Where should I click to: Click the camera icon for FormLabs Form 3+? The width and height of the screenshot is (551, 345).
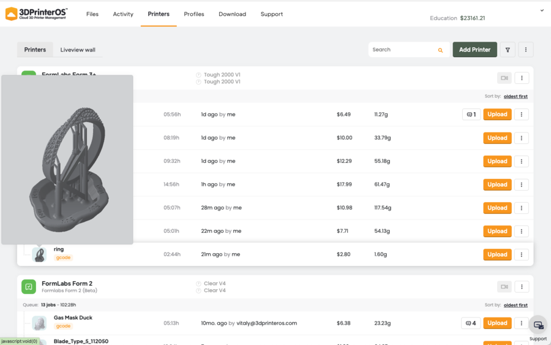504,78
